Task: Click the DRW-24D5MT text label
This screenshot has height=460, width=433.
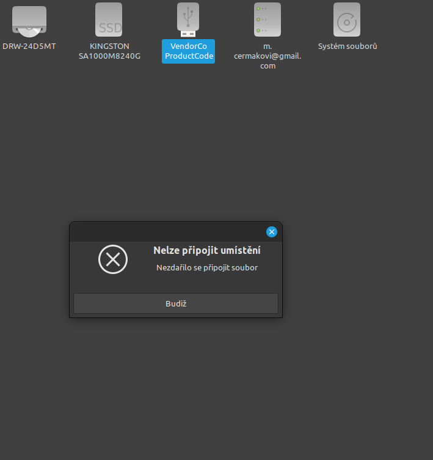Action: (29, 46)
